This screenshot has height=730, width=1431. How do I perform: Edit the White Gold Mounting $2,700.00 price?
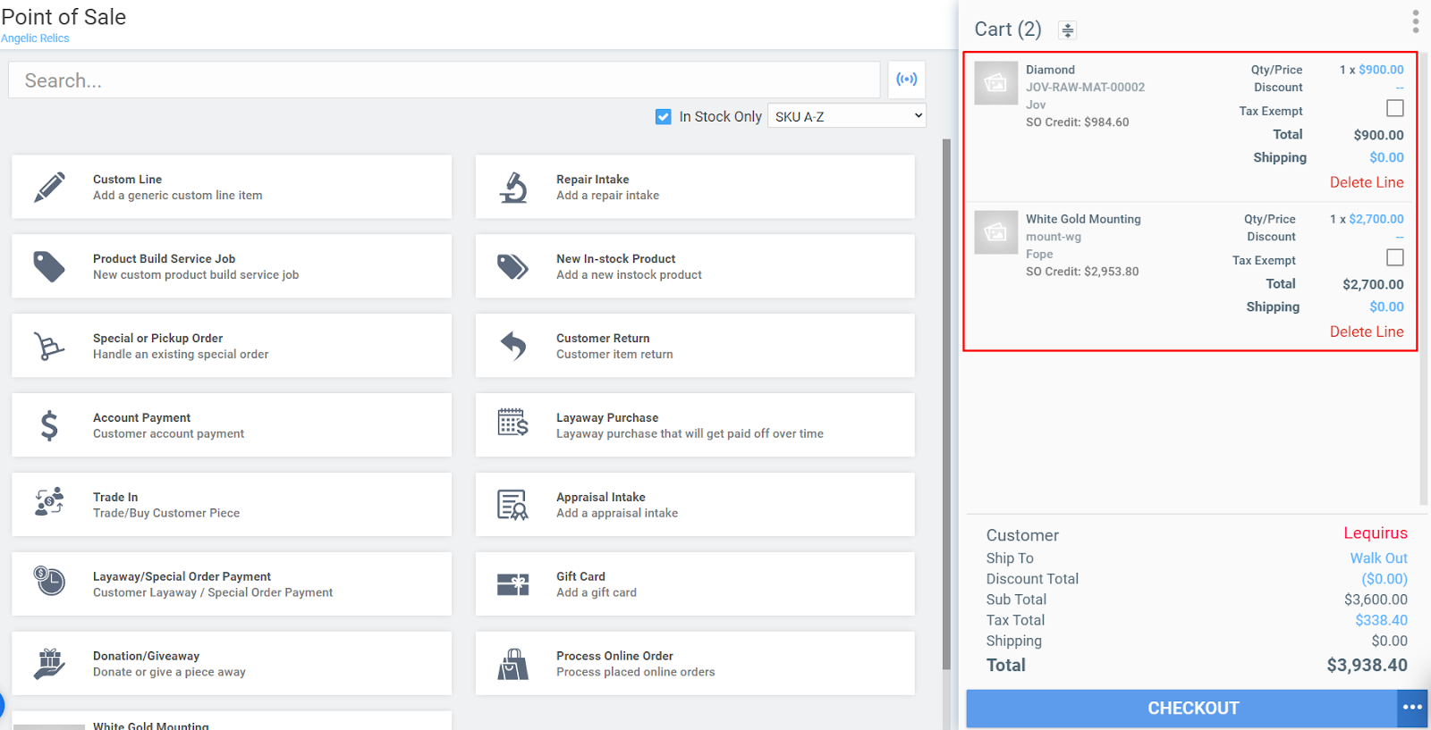click(1376, 219)
